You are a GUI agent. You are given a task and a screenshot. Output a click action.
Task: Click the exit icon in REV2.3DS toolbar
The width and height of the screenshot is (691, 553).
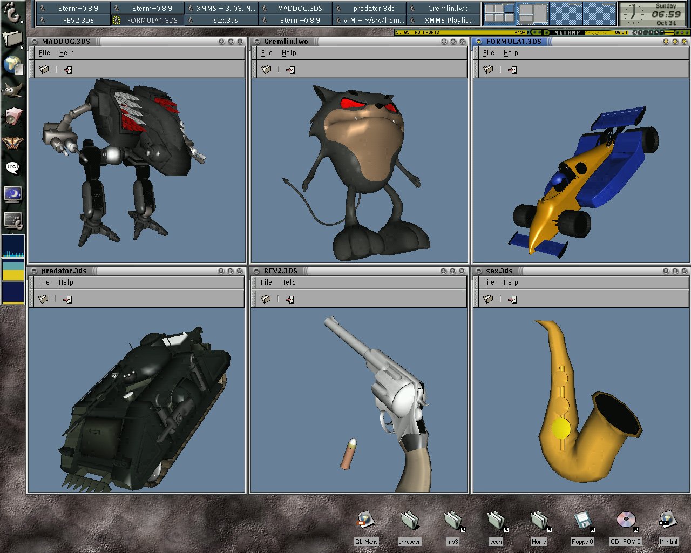point(290,299)
